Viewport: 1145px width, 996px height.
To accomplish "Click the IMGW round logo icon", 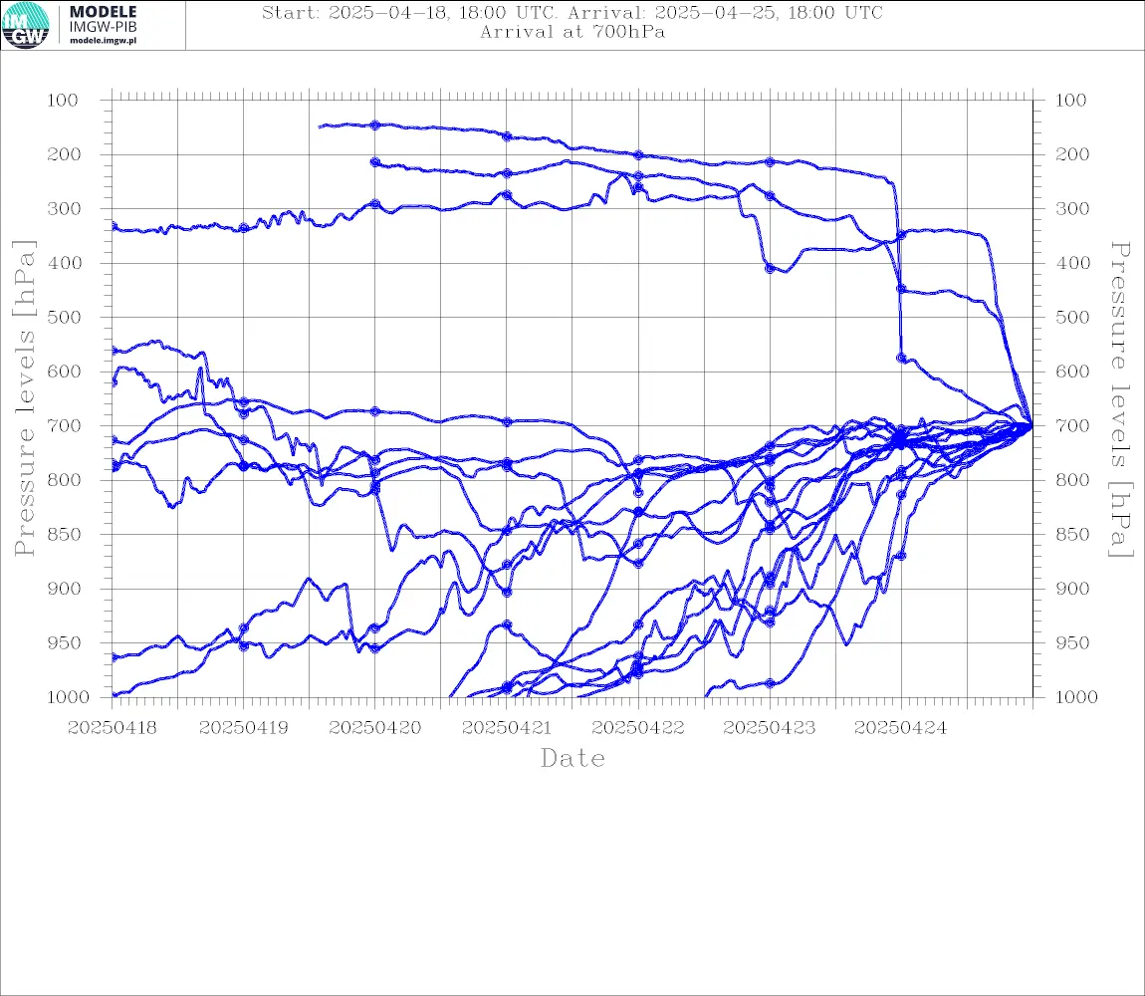I will pos(26,26).
